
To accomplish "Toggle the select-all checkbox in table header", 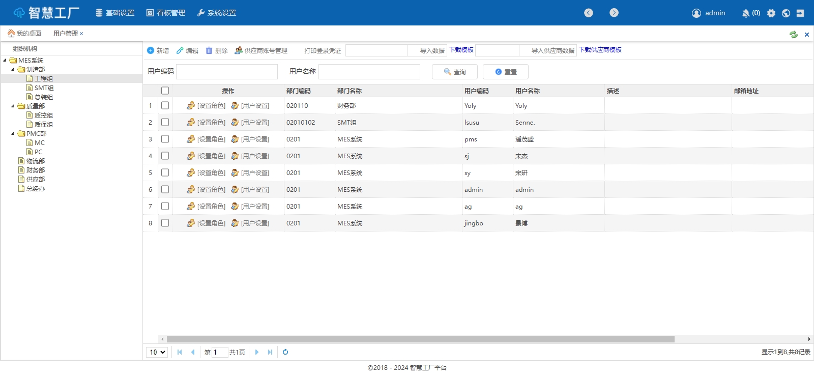I will point(165,91).
